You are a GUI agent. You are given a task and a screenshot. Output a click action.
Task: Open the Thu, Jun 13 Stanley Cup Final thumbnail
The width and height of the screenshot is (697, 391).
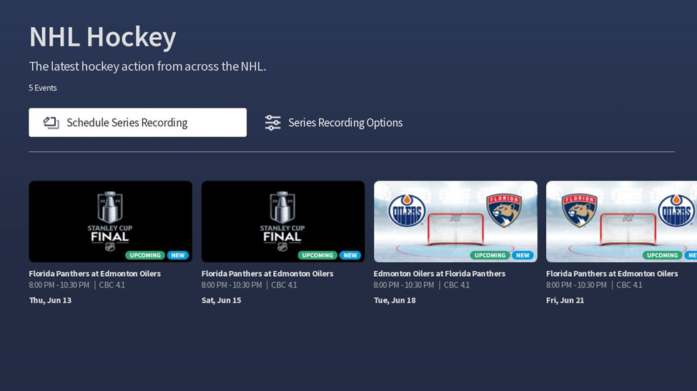pyautogui.click(x=110, y=221)
